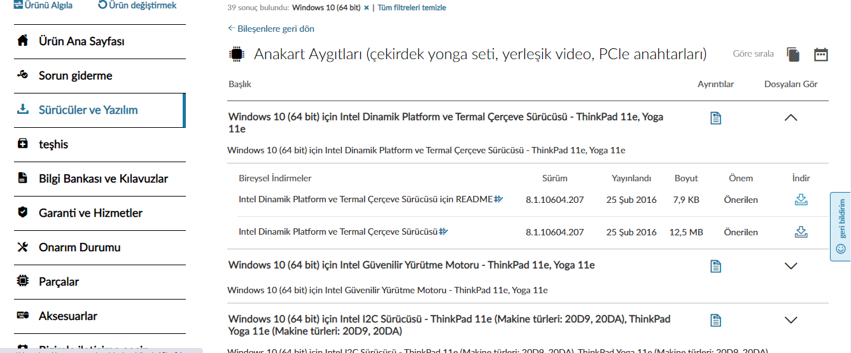The width and height of the screenshot is (851, 353).
Task: Click the Göre sırala label
Action: [x=754, y=54]
